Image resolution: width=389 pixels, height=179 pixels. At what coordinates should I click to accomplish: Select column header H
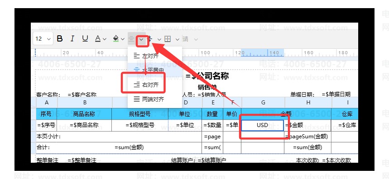pos(308,103)
